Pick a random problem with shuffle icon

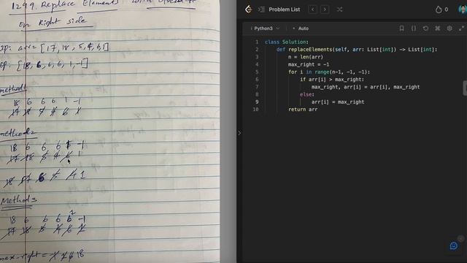coord(339,9)
